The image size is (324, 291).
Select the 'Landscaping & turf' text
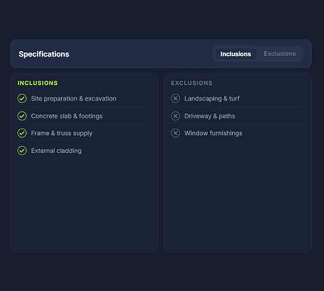[212, 99]
